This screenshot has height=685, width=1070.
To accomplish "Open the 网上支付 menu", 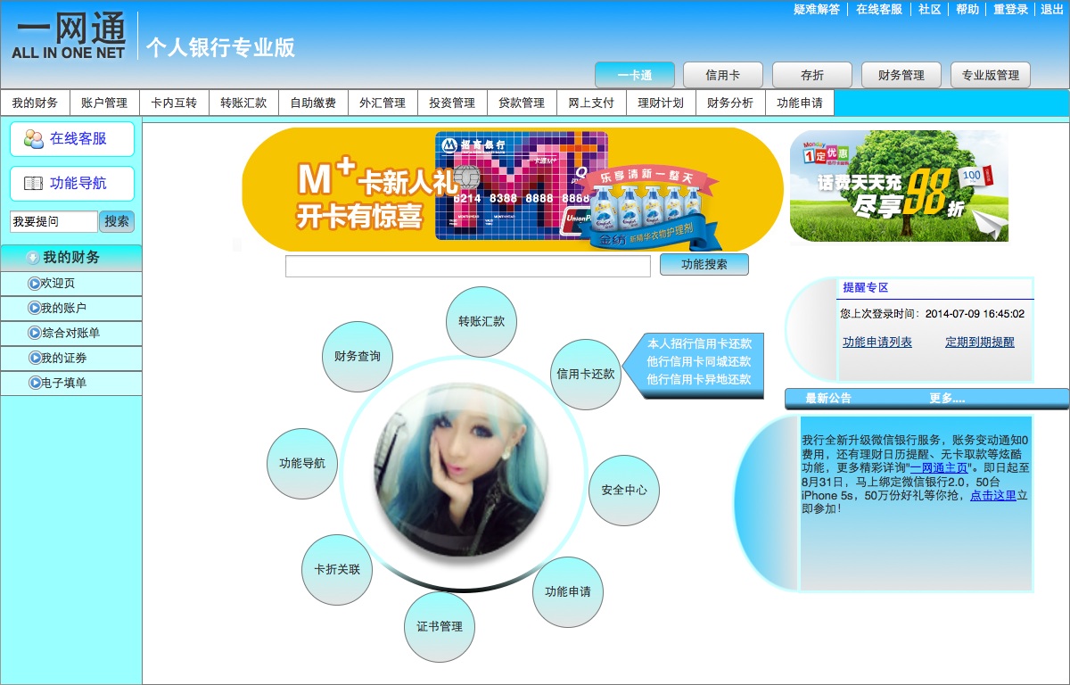I will (x=591, y=103).
